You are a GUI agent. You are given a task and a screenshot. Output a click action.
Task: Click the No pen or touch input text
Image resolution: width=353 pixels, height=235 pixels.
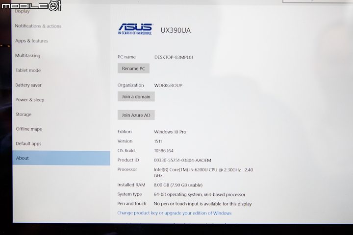[x=202, y=204]
